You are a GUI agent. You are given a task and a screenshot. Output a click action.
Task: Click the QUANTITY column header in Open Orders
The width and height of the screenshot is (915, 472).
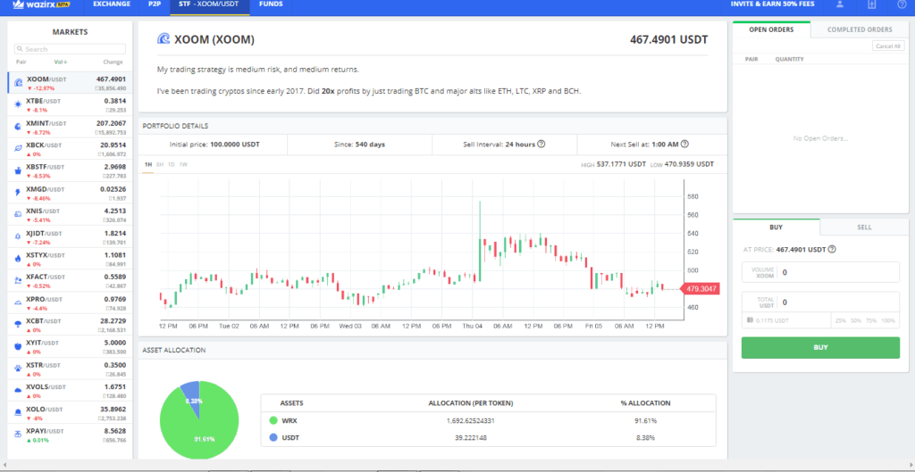point(789,60)
